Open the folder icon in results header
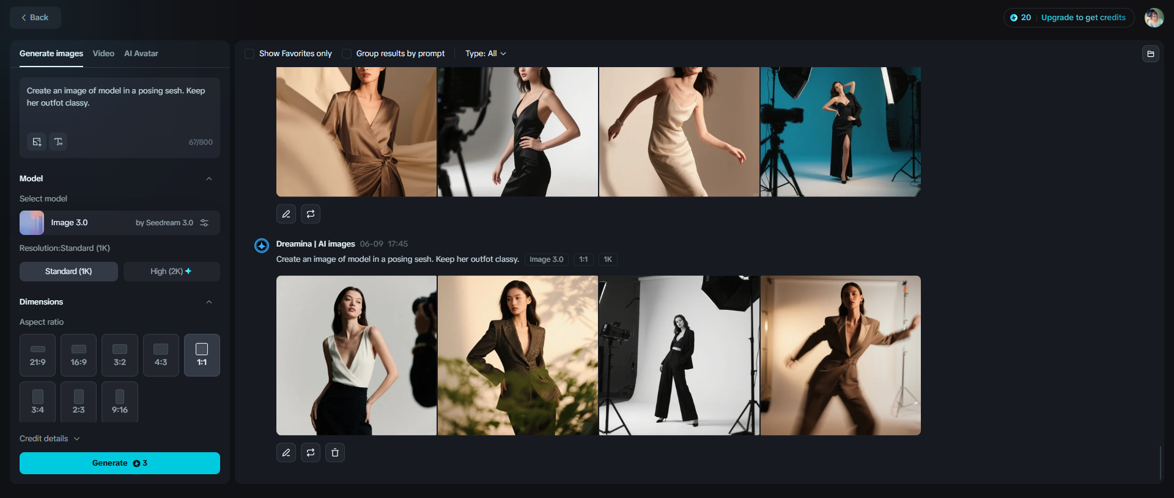This screenshot has height=498, width=1174. point(1150,54)
